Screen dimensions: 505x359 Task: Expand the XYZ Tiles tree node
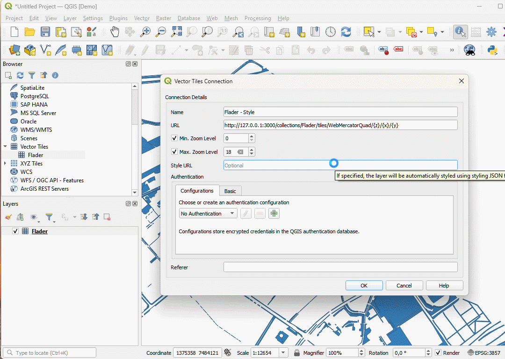coord(5,163)
